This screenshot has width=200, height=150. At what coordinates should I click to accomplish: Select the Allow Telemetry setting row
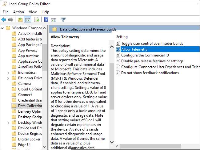click(158, 49)
